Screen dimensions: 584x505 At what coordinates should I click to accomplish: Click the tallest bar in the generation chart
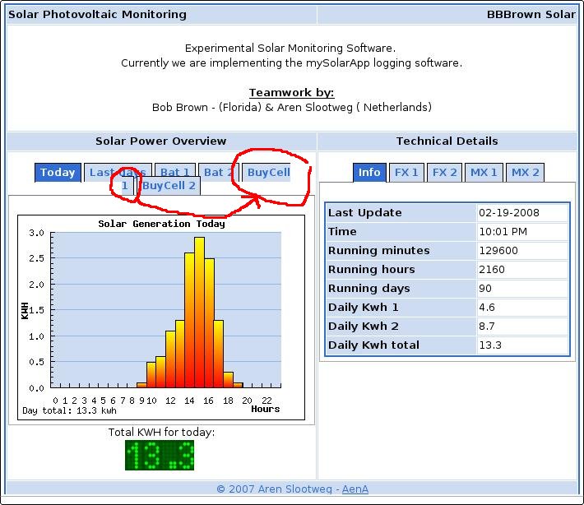click(199, 313)
